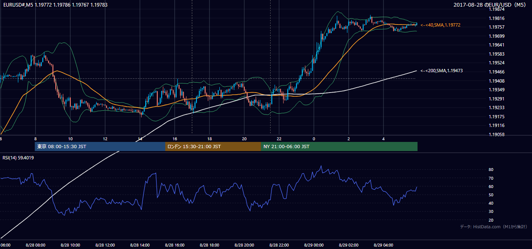
Task: Click hour marker 16 on price chart axis
Action: coord(175,139)
